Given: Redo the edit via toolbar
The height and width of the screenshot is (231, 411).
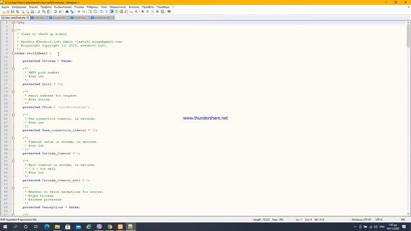Looking at the screenshot, I should 60,12.
